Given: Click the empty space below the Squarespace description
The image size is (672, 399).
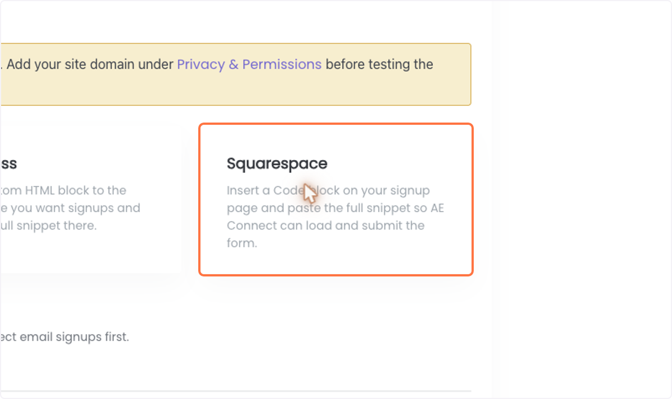Looking at the screenshot, I should tap(336, 262).
